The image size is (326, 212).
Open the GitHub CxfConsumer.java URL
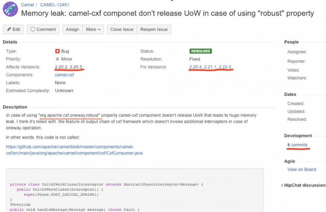click(74, 150)
